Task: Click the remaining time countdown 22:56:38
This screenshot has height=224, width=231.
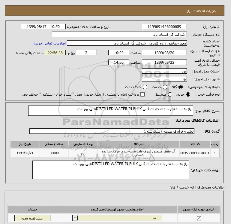Action: [55, 53]
